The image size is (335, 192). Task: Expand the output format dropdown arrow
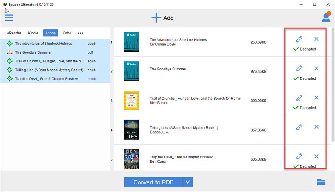click(x=188, y=182)
